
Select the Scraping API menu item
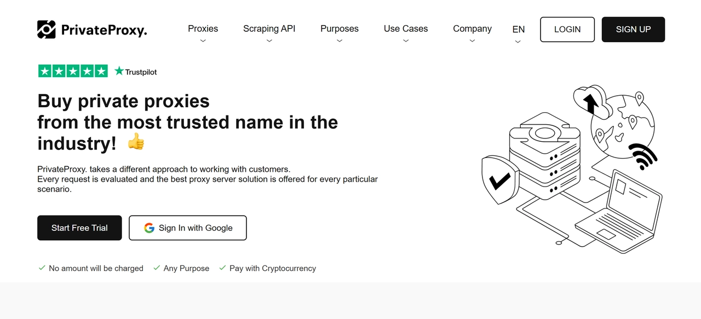[x=269, y=28]
